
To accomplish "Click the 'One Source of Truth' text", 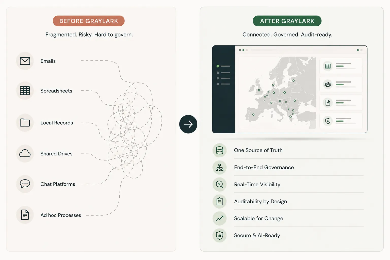I will [258, 150].
